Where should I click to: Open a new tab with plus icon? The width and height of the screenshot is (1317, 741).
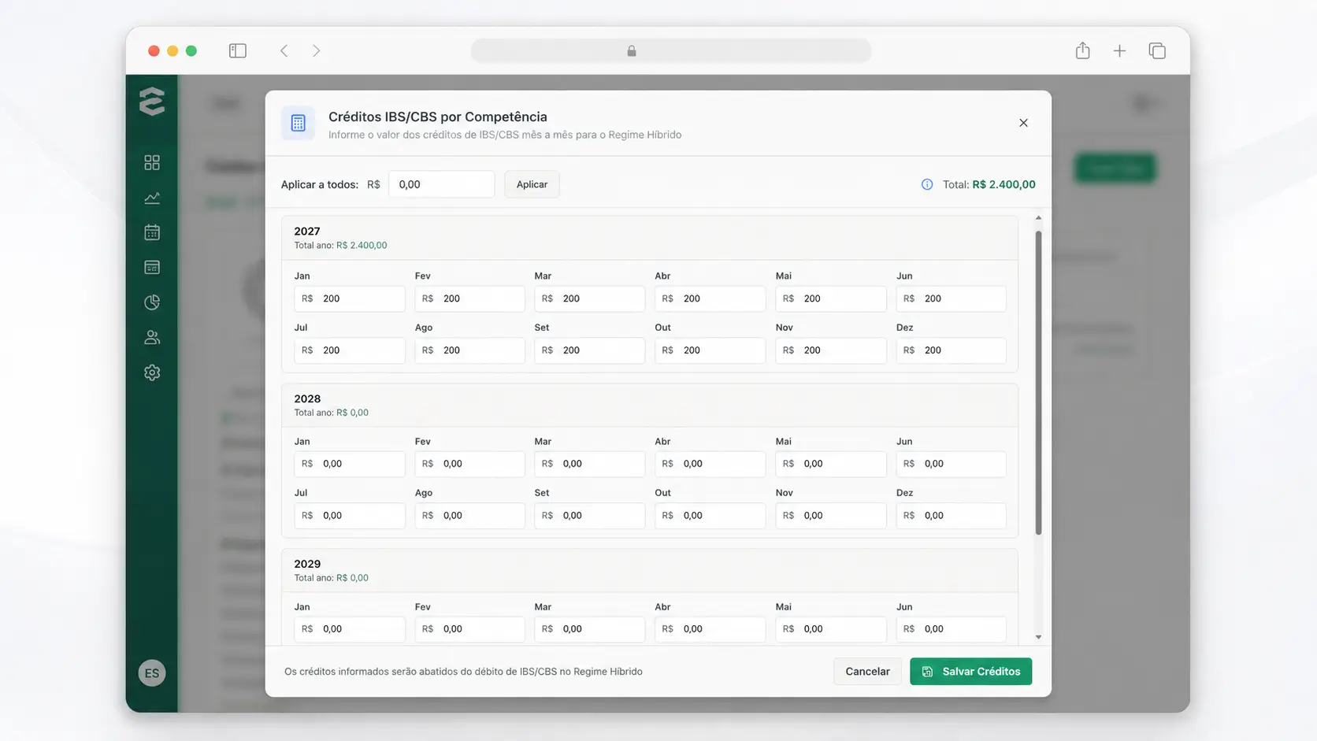[x=1119, y=50]
